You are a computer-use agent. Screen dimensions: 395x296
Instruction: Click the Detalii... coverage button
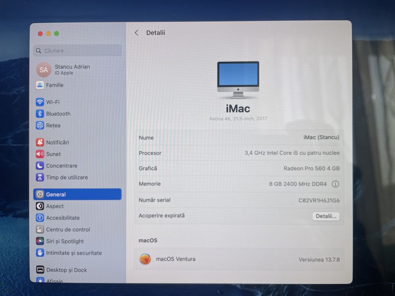click(326, 216)
